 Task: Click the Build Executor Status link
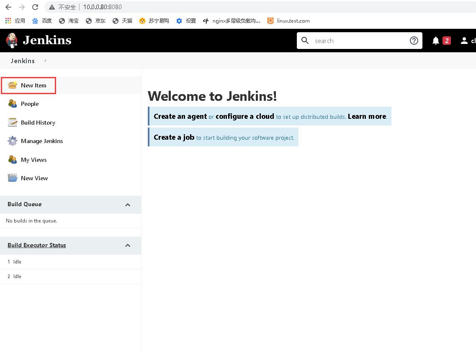click(x=37, y=245)
